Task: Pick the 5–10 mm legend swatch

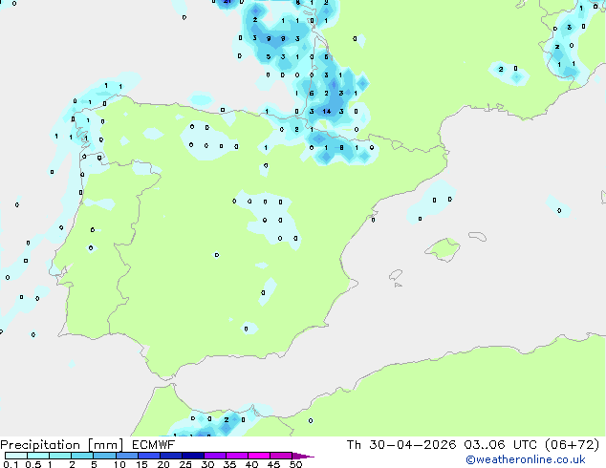Action: (104, 456)
